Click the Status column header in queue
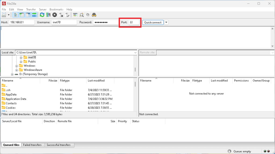Viewport: 275px width, 154px height. (148, 121)
